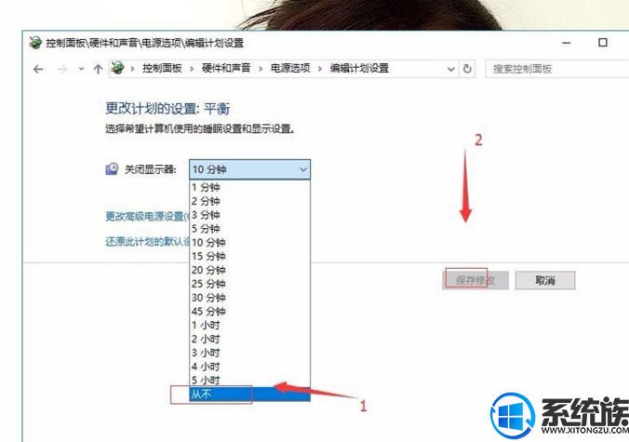Click breadcrumb 编辑计划设置
The image size is (629, 442).
359,68
